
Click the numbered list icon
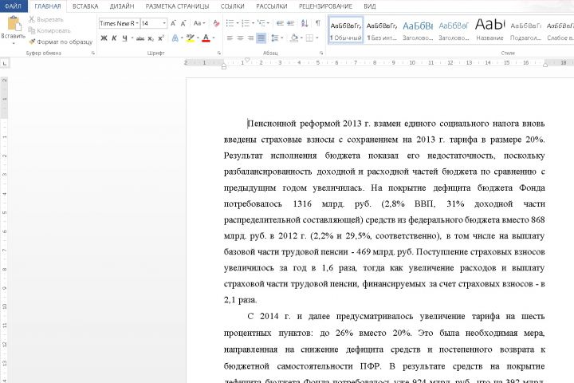[x=246, y=23]
